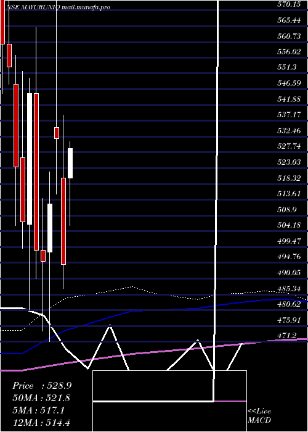Click the 537.17 price axis label
Image resolution: width=308 pixels, height=432 pixels.
pyautogui.click(x=289, y=115)
